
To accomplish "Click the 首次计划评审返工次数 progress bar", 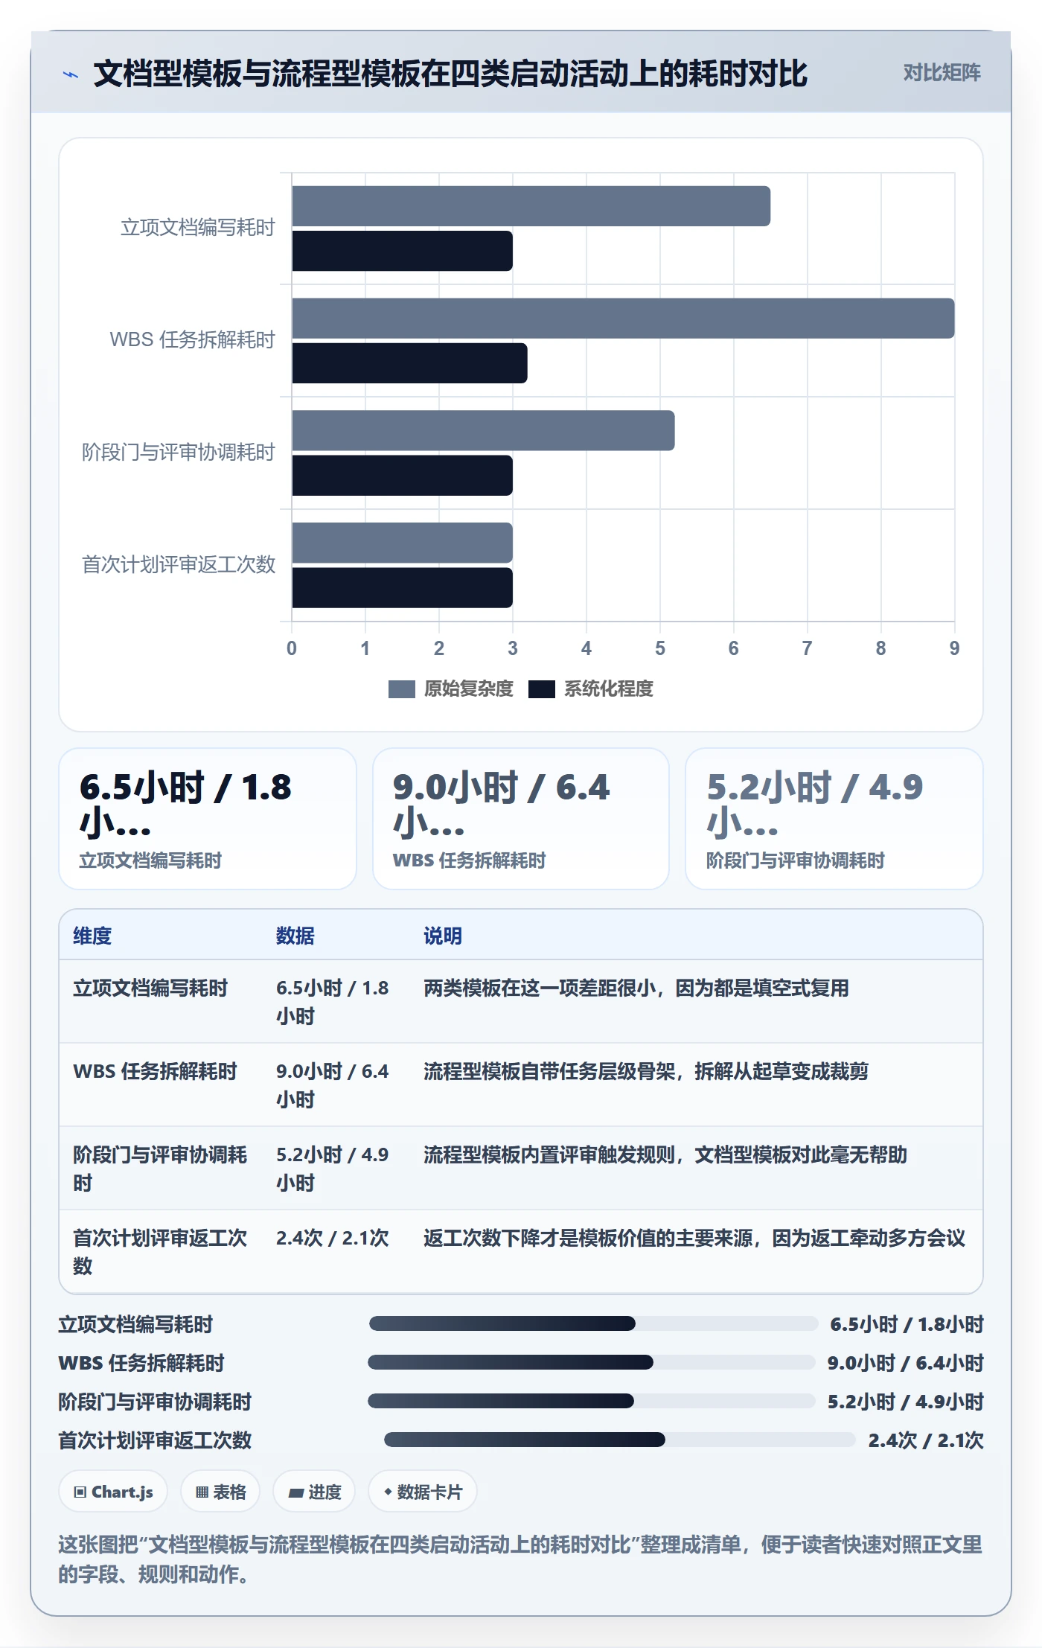I will click(620, 1440).
